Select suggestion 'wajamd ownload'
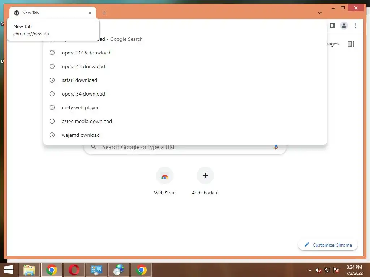Screen dimensions: 370x277 pyautogui.click(x=185, y=135)
